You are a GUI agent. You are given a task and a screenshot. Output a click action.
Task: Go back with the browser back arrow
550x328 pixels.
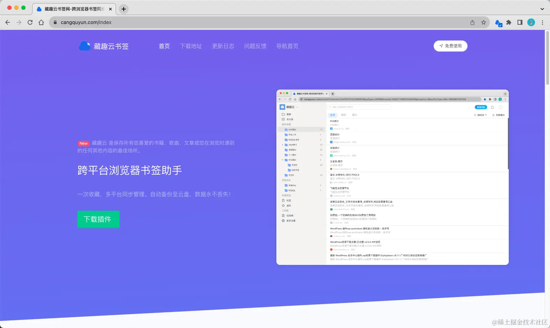click(x=8, y=22)
